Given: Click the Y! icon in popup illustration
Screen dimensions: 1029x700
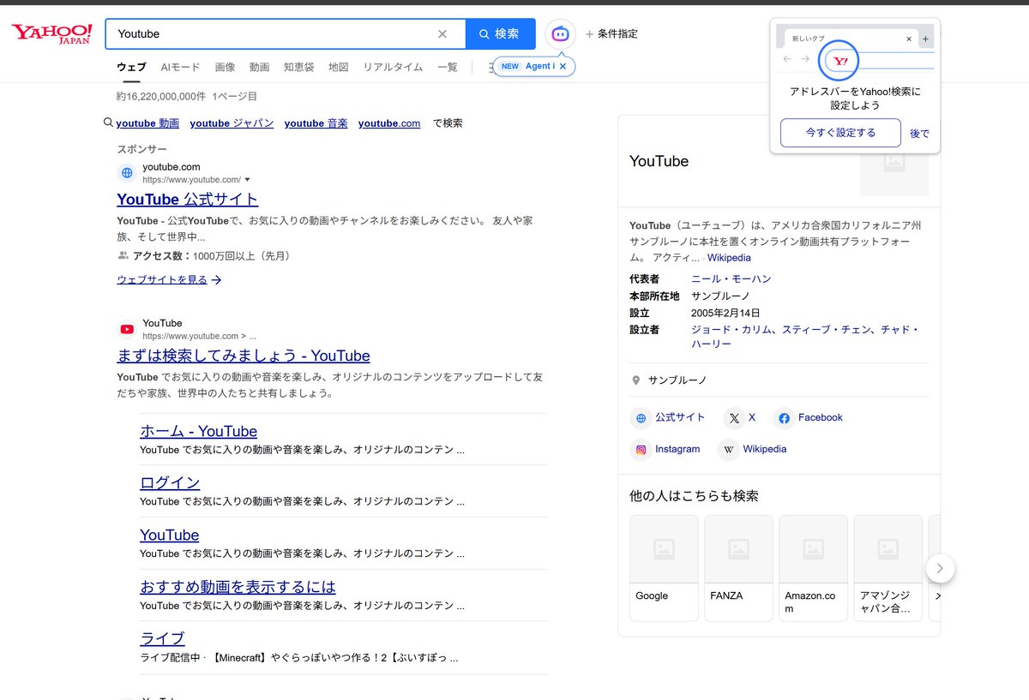Looking at the screenshot, I should click(841, 61).
